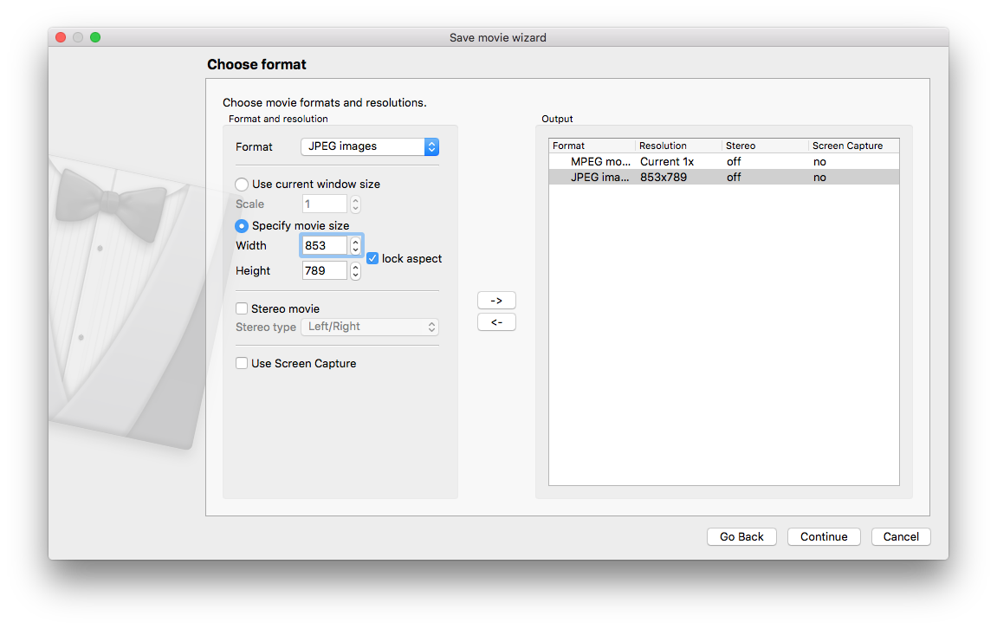Open the Format dropdown showing JPEG images

click(x=369, y=146)
